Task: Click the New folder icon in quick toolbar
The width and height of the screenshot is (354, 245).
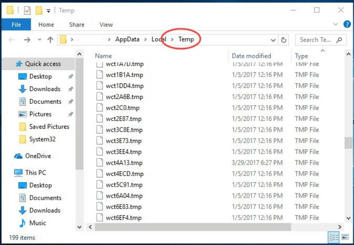Action: click(39, 11)
